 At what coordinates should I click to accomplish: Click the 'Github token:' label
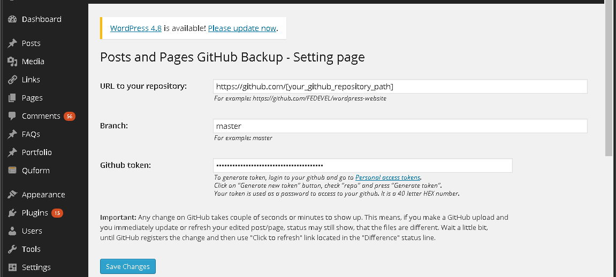tap(126, 165)
